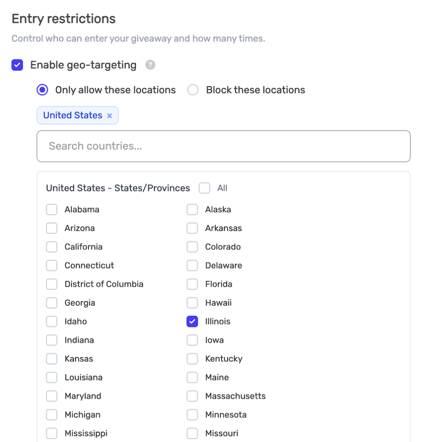The height and width of the screenshot is (442, 429).
Task: Uncheck the Illinois checkbox
Action: click(192, 322)
